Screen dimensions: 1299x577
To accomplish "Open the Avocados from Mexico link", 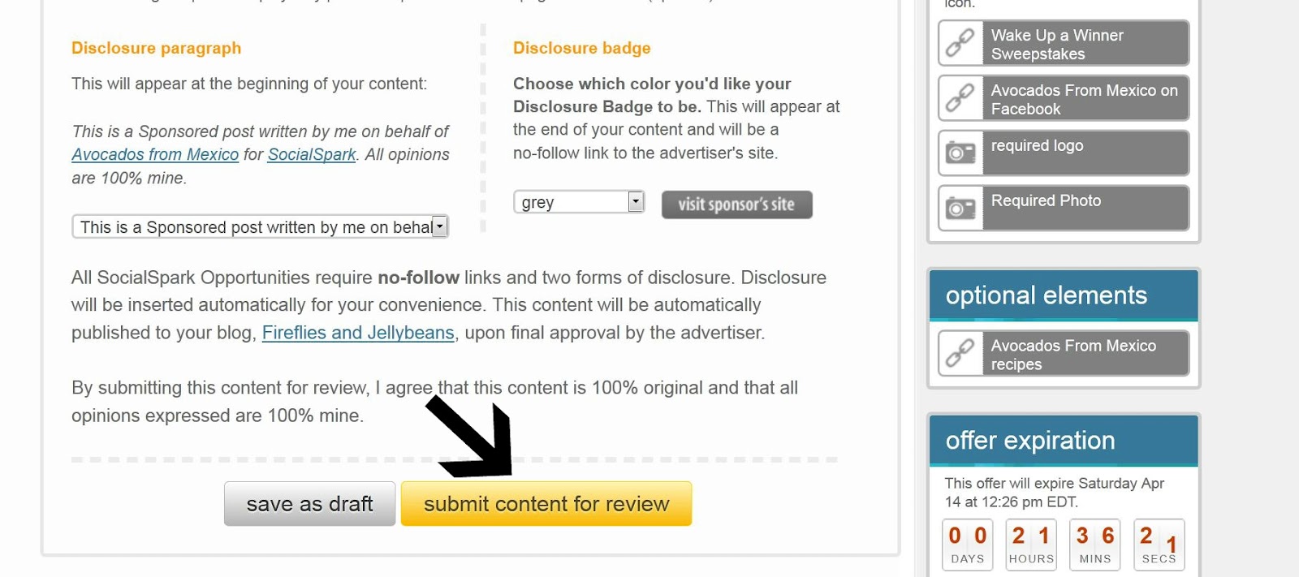I will pos(155,154).
